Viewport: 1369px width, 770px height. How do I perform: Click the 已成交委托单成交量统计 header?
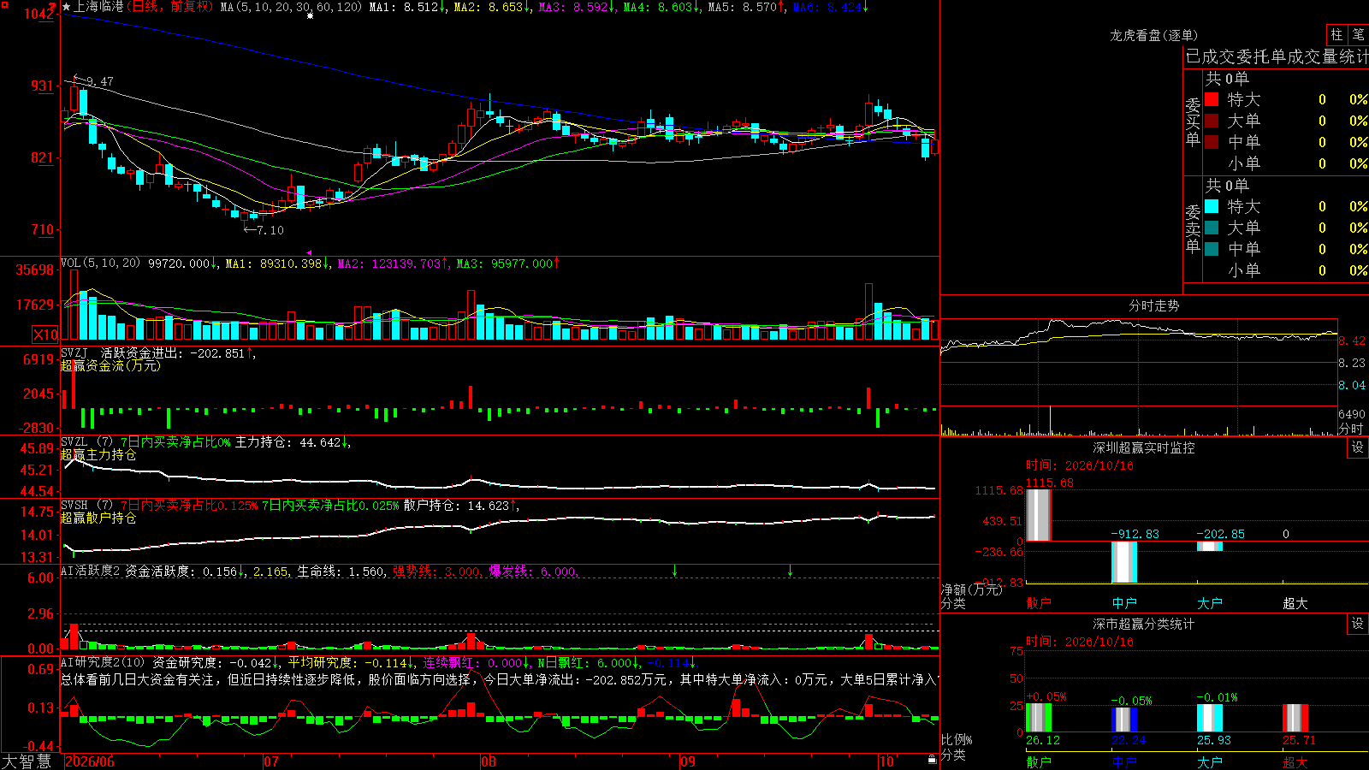pos(1277,56)
